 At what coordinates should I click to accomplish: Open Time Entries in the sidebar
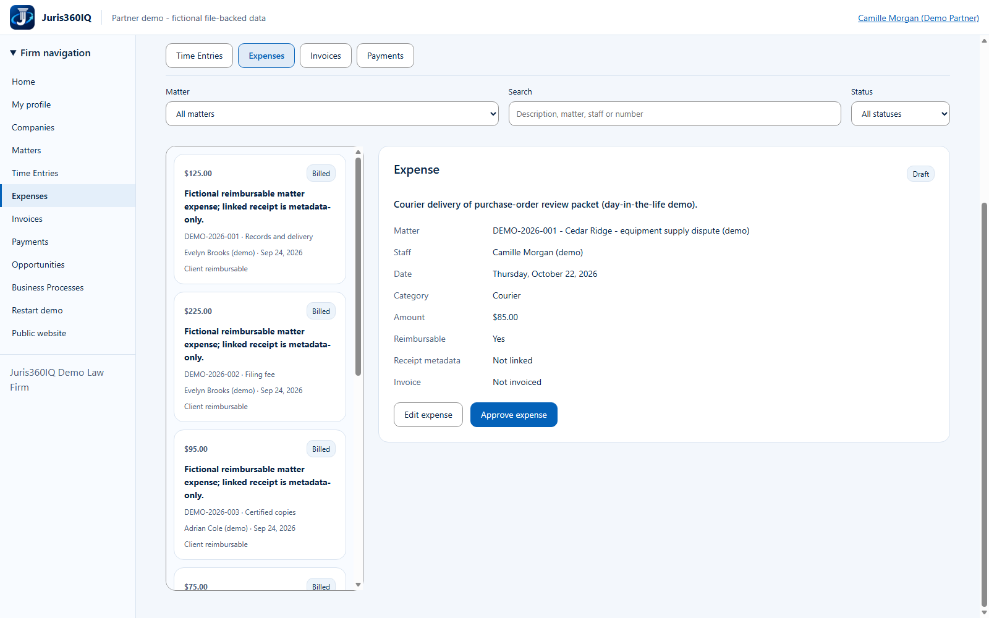(x=68, y=173)
